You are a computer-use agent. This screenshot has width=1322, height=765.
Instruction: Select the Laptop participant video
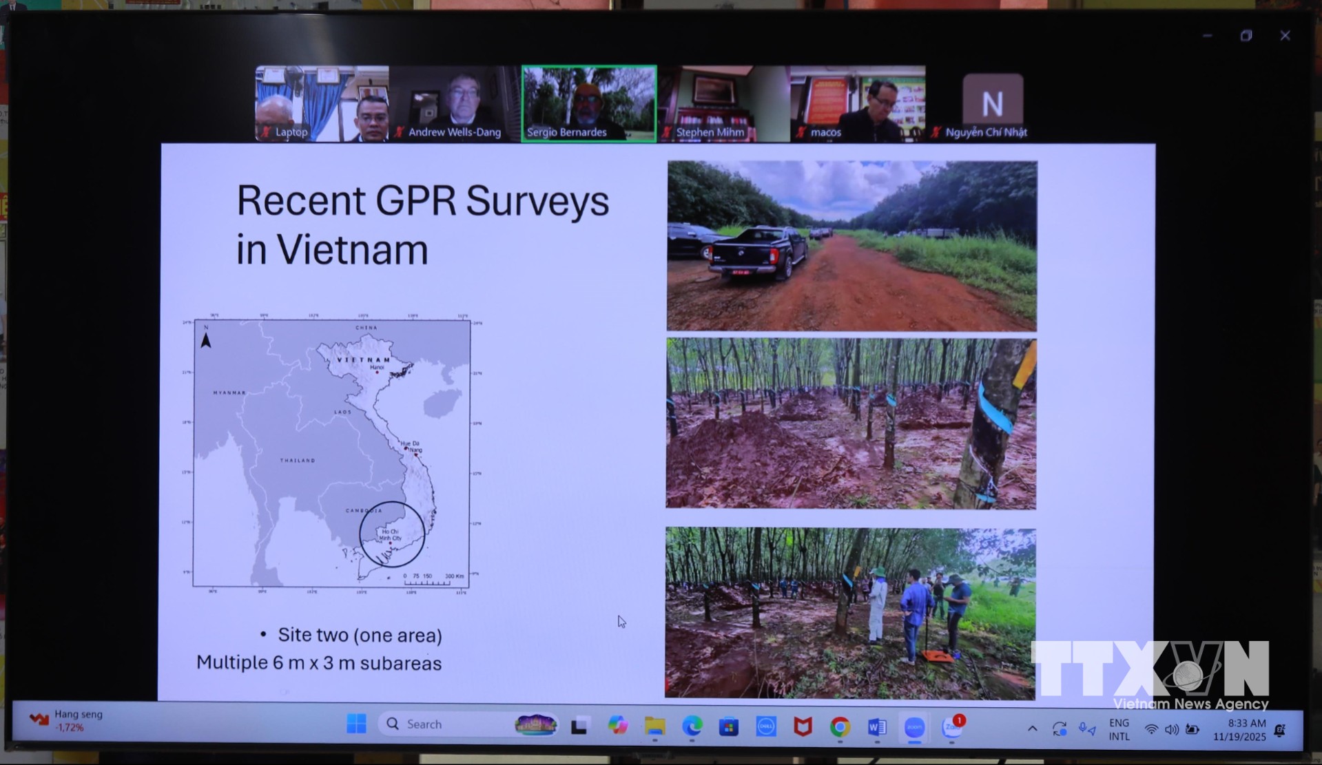pos(322,104)
